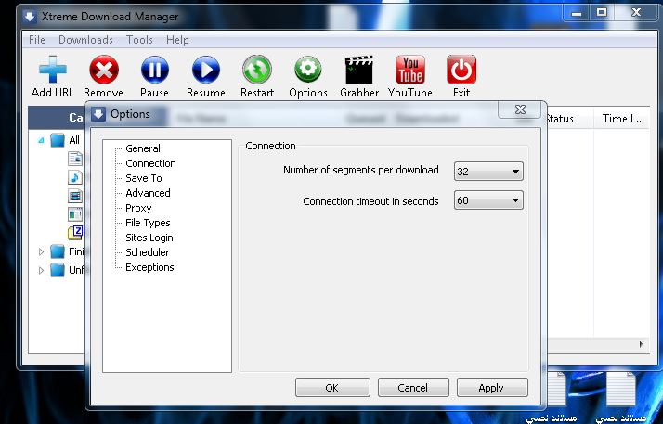Viewport: 663px width, 424px height.
Task: Open the Downloads menu
Action: tap(85, 40)
